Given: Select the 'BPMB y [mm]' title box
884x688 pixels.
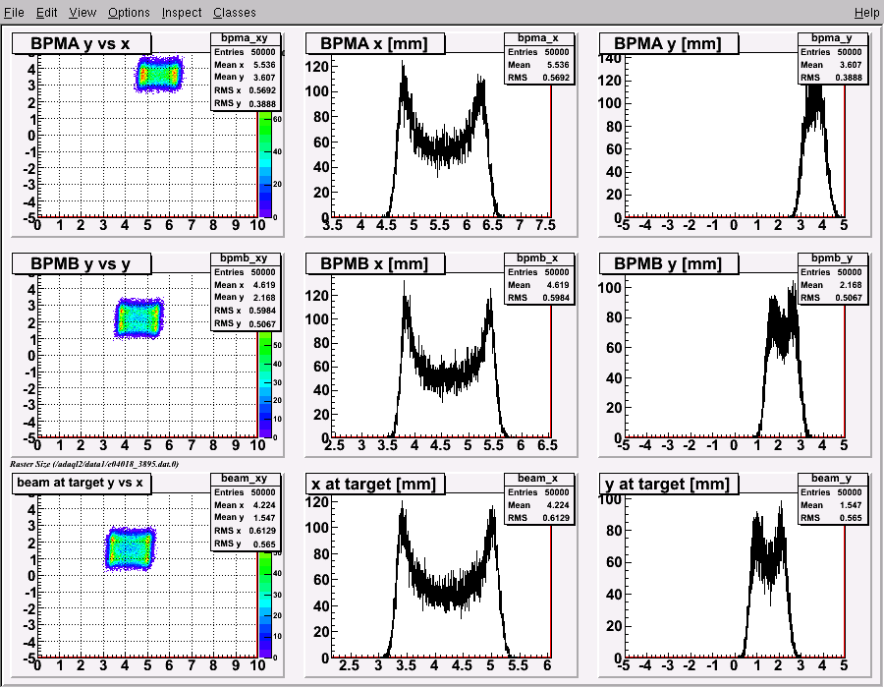Looking at the screenshot, I should pyautogui.click(x=669, y=263).
